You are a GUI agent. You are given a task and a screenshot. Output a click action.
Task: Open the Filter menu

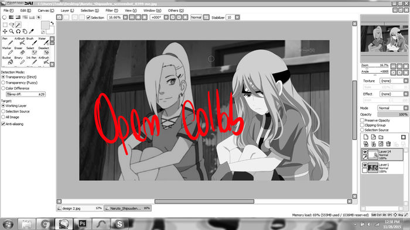[x=112, y=11]
